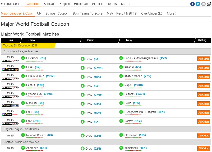Add Aberdeen selection plus icon
The height and width of the screenshot is (152, 212).
tap(23, 148)
